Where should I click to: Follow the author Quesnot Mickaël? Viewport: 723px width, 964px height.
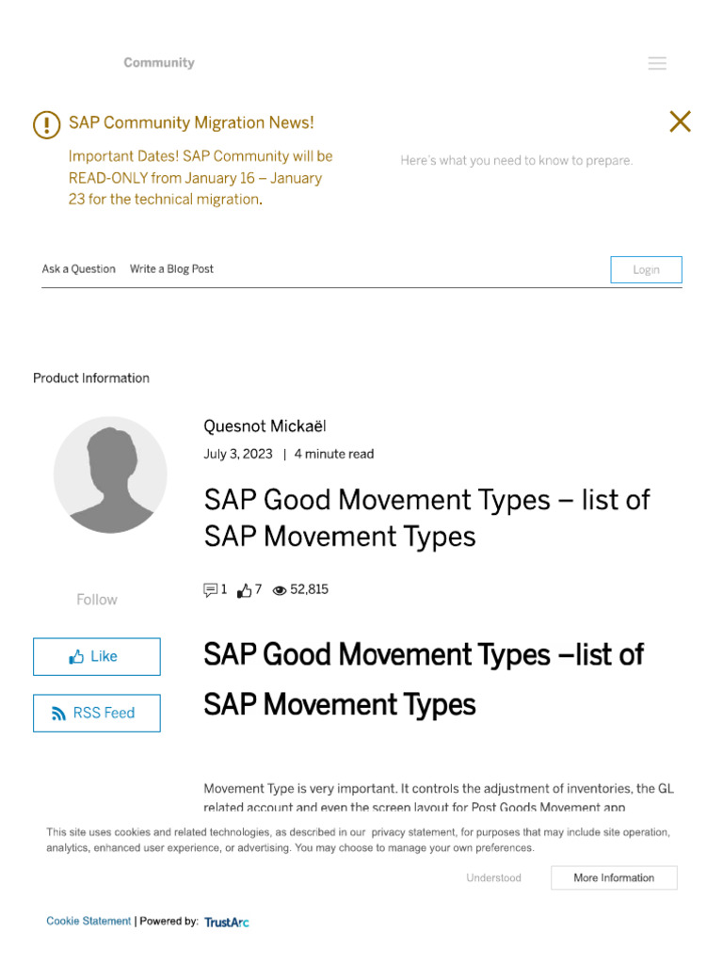(x=97, y=600)
